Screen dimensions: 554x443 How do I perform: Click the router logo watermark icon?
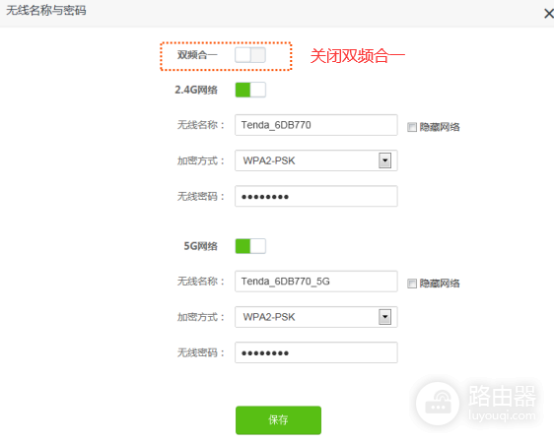click(x=438, y=404)
